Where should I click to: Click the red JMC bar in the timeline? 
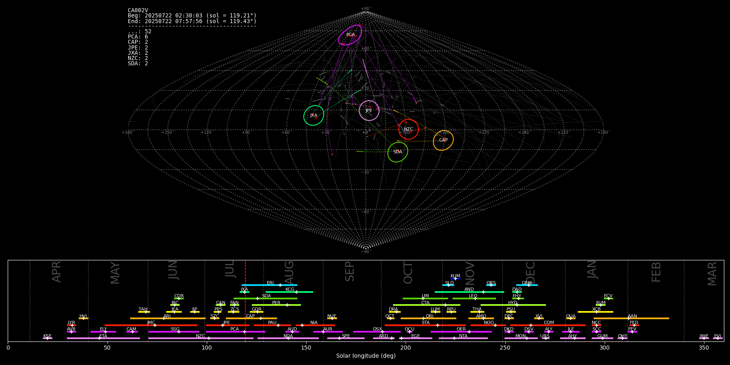151,325
